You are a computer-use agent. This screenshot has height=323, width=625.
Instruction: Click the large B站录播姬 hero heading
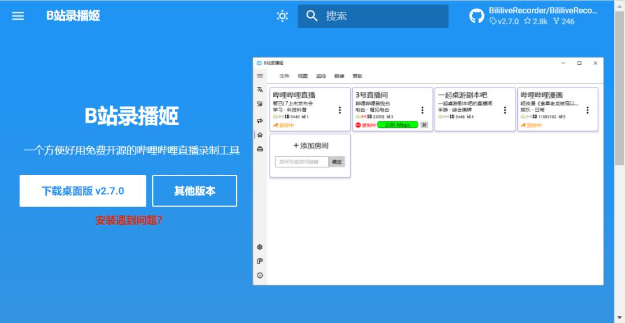[131, 116]
